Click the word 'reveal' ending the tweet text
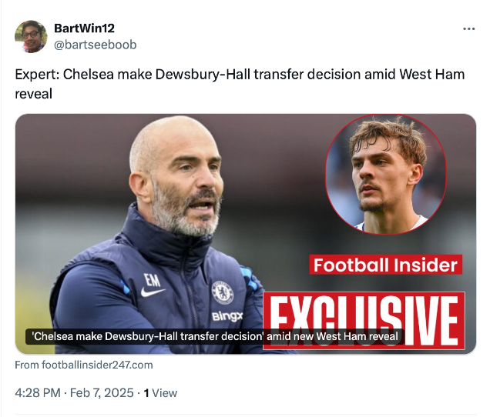 (x=33, y=93)
